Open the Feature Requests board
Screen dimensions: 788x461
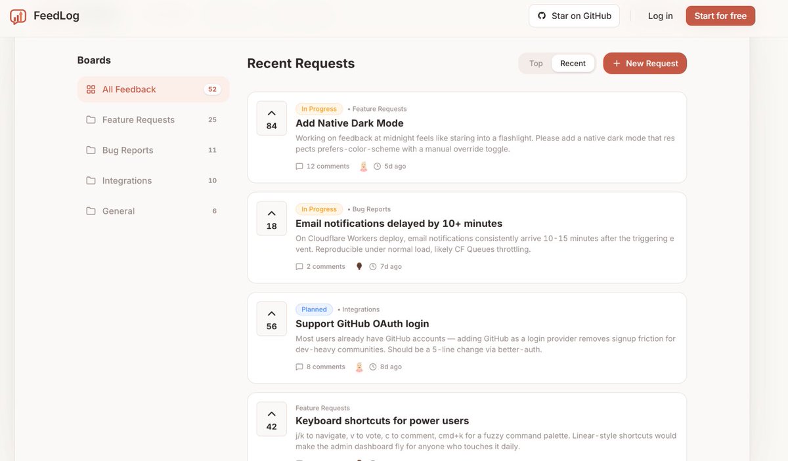[x=153, y=120]
